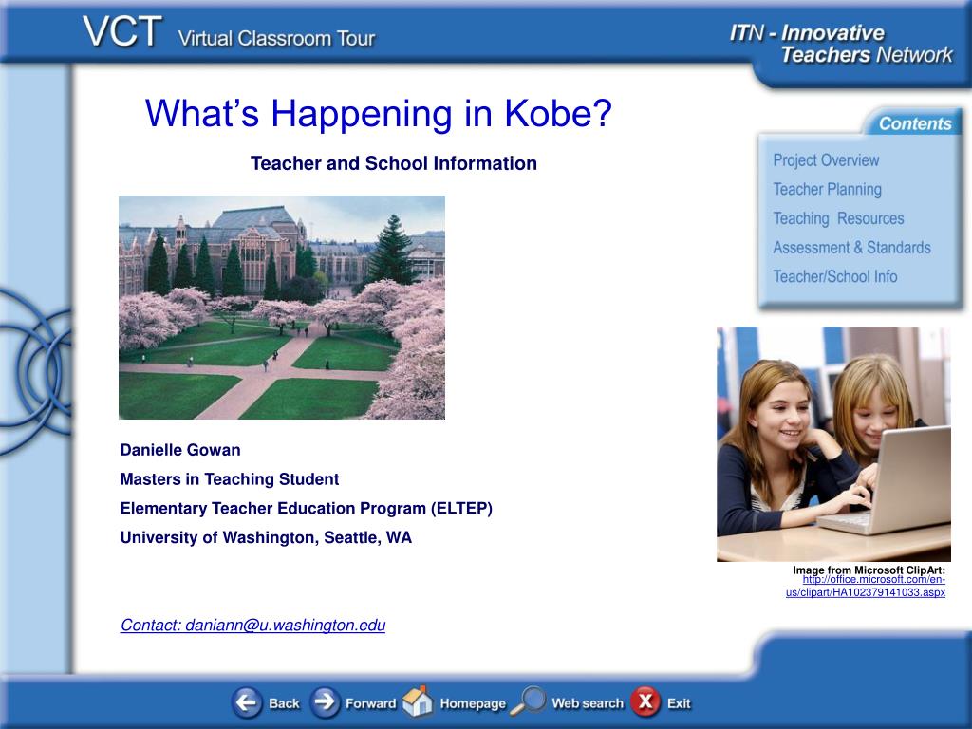Click the campus cherry blossom photo
Viewport: 972px width, 729px height.
282,308
